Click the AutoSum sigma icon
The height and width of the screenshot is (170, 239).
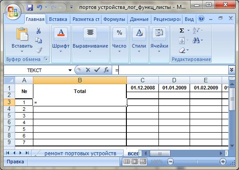(x=182, y=31)
